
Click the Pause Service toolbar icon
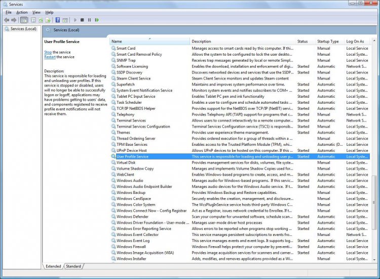point(89,20)
